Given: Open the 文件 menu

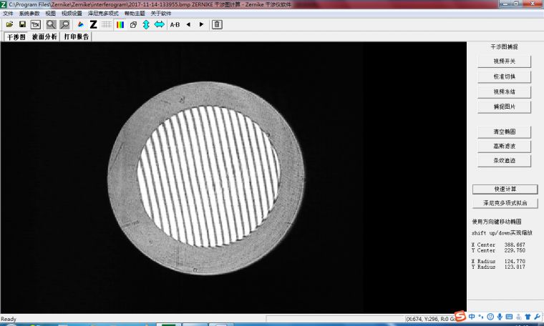Looking at the screenshot, I should [x=8, y=14].
